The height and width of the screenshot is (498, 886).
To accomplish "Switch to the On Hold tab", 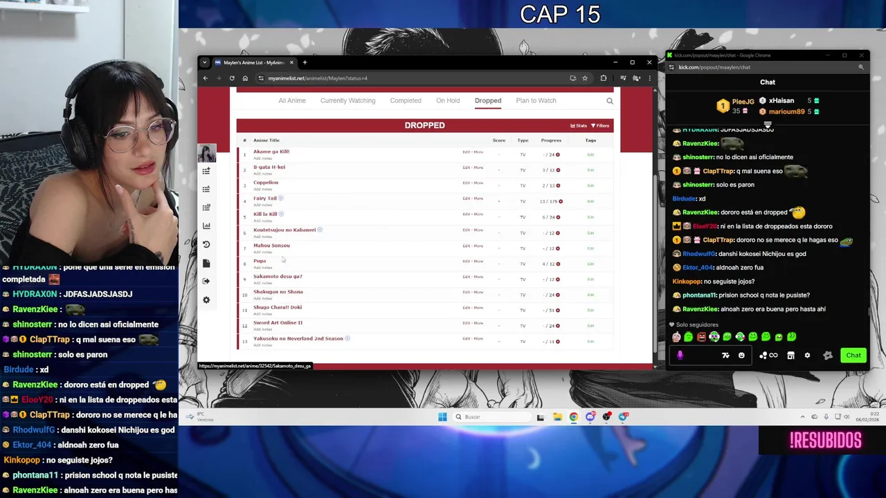I will tap(448, 100).
